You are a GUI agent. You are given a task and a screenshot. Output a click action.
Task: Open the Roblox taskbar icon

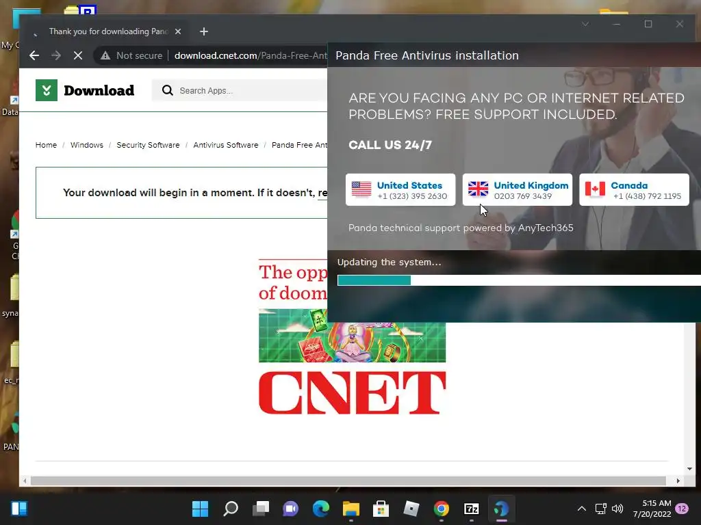[411, 509]
